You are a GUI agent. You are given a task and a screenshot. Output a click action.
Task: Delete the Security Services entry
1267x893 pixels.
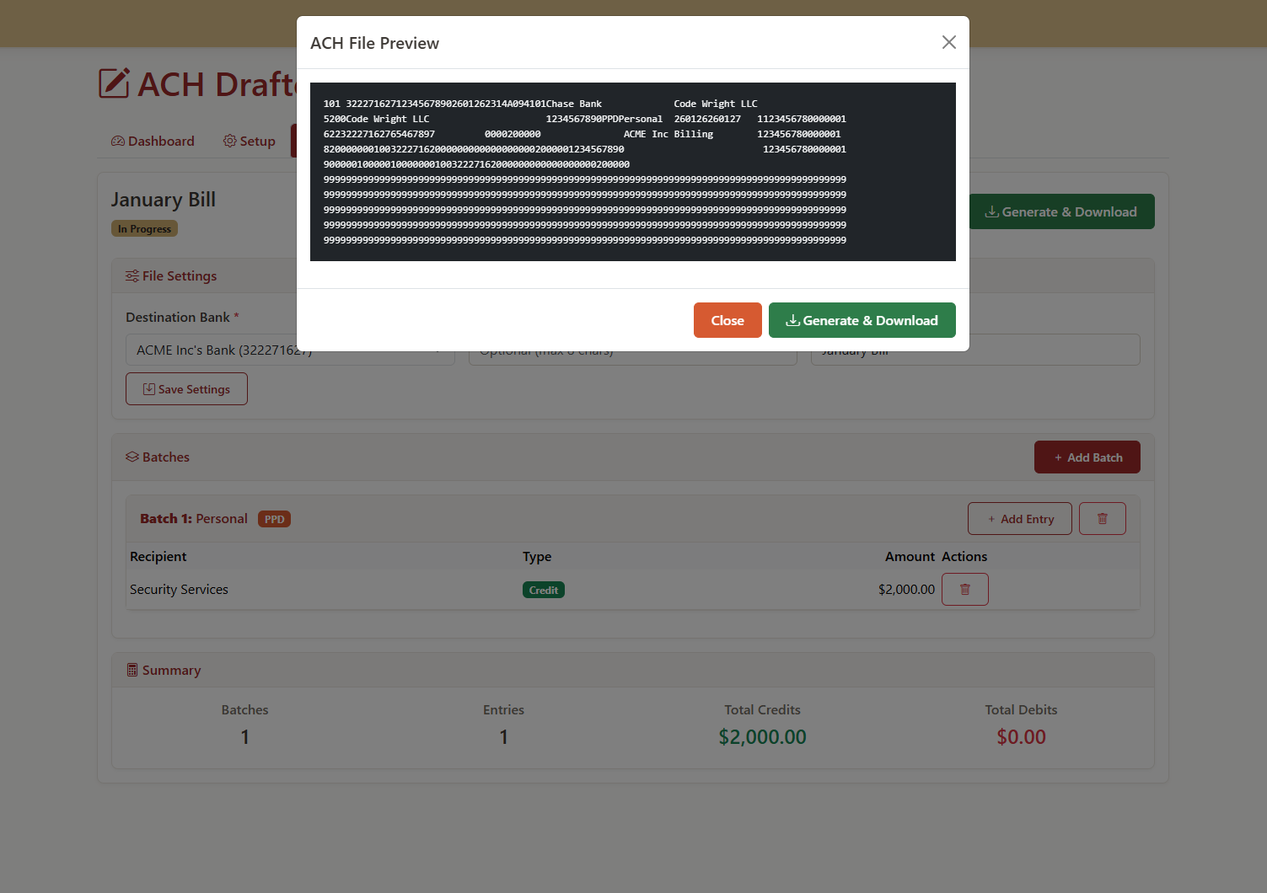tap(964, 590)
